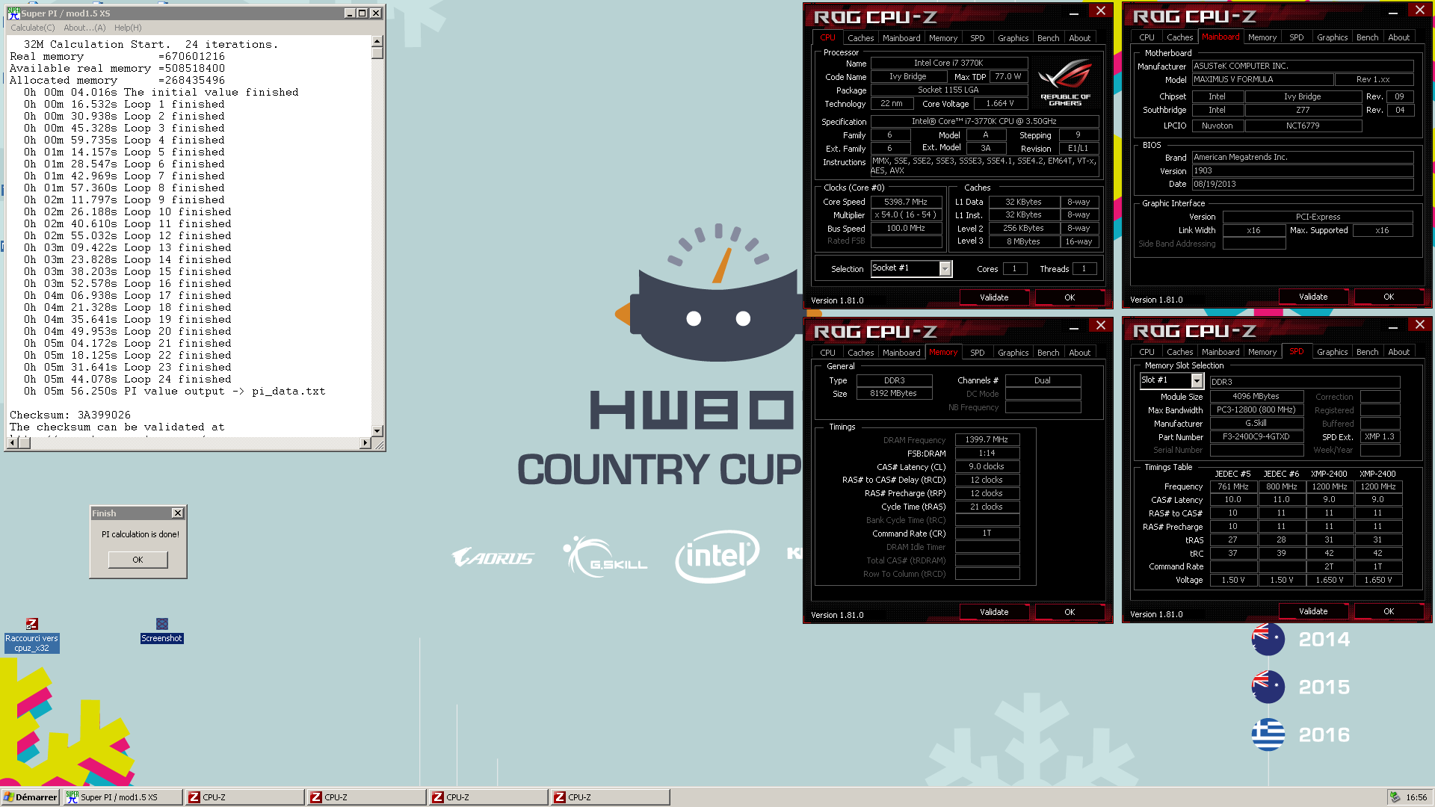Click the 2016 Greece flag icon
1435x807 pixels.
(x=1268, y=735)
